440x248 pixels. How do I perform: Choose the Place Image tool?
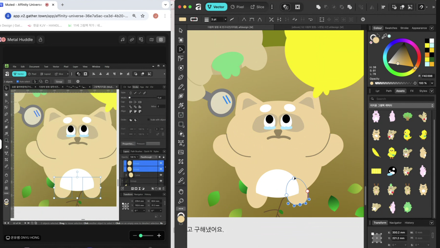pyautogui.click(x=181, y=152)
